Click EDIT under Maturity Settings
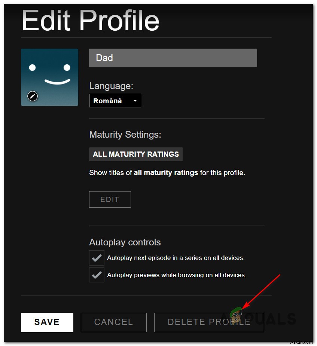Viewport: 317px width, 346px height. point(110,199)
